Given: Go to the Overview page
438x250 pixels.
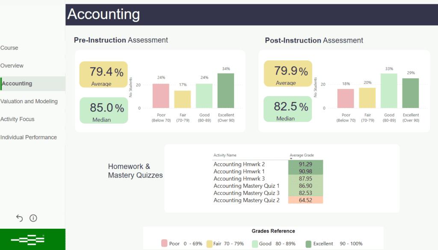Looking at the screenshot, I should click(x=12, y=66).
